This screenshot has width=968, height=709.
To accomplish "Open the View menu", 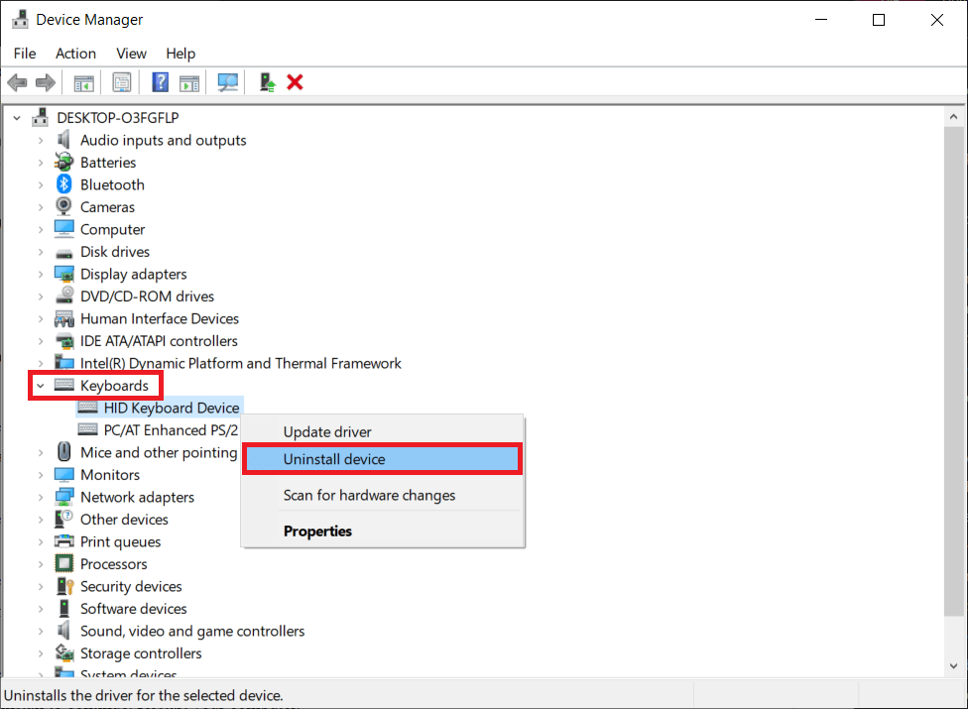I will coord(131,54).
